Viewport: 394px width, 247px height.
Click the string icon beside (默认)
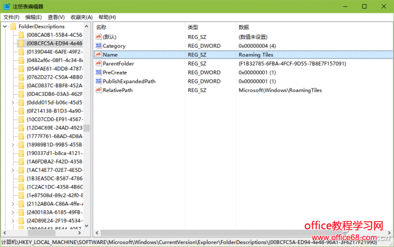point(98,37)
